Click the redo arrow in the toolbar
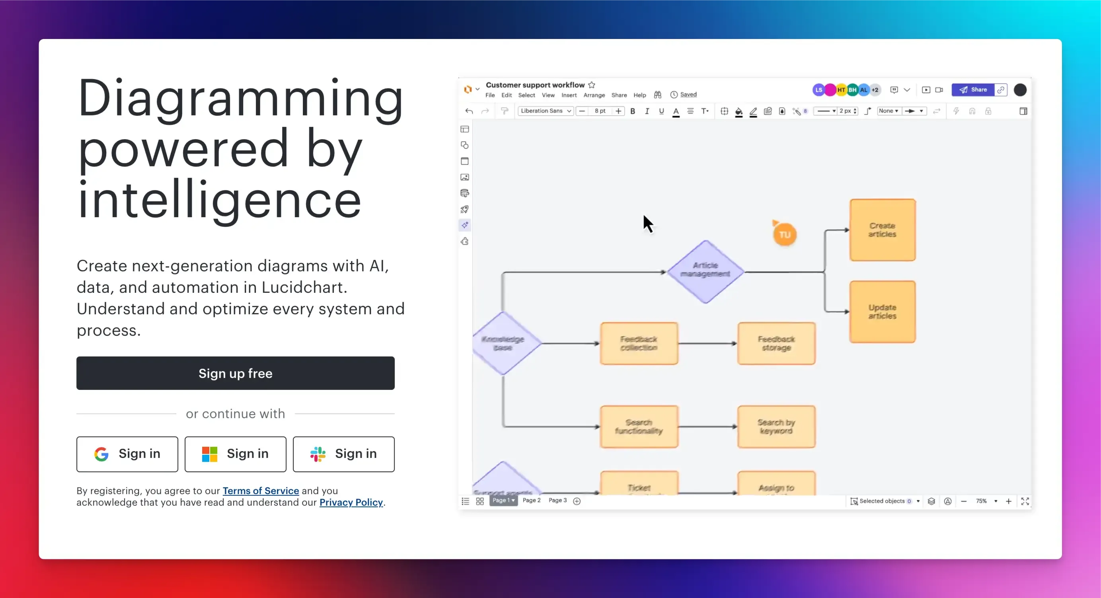 (x=485, y=111)
